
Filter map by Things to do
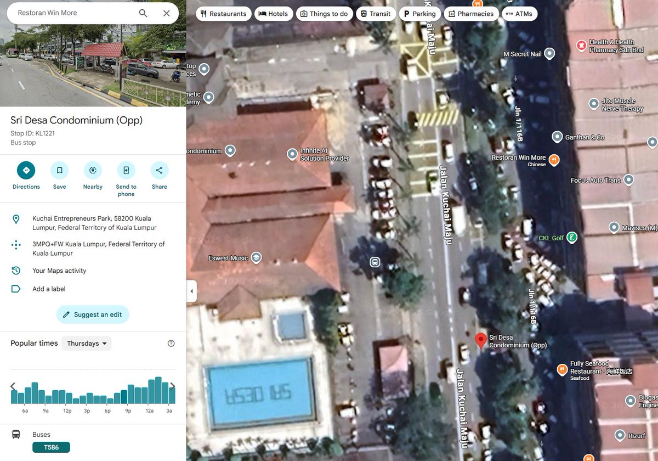(324, 14)
